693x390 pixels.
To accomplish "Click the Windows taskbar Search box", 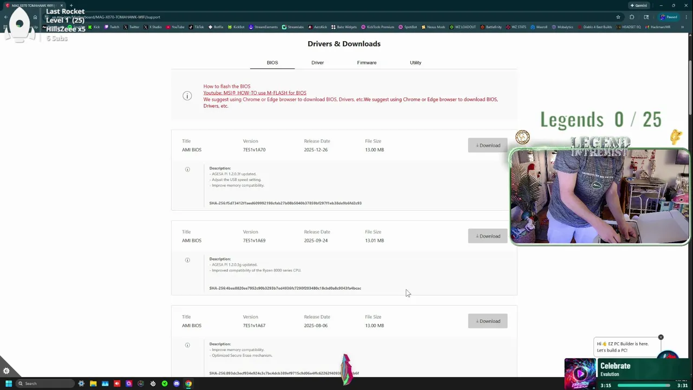I will coord(45,383).
